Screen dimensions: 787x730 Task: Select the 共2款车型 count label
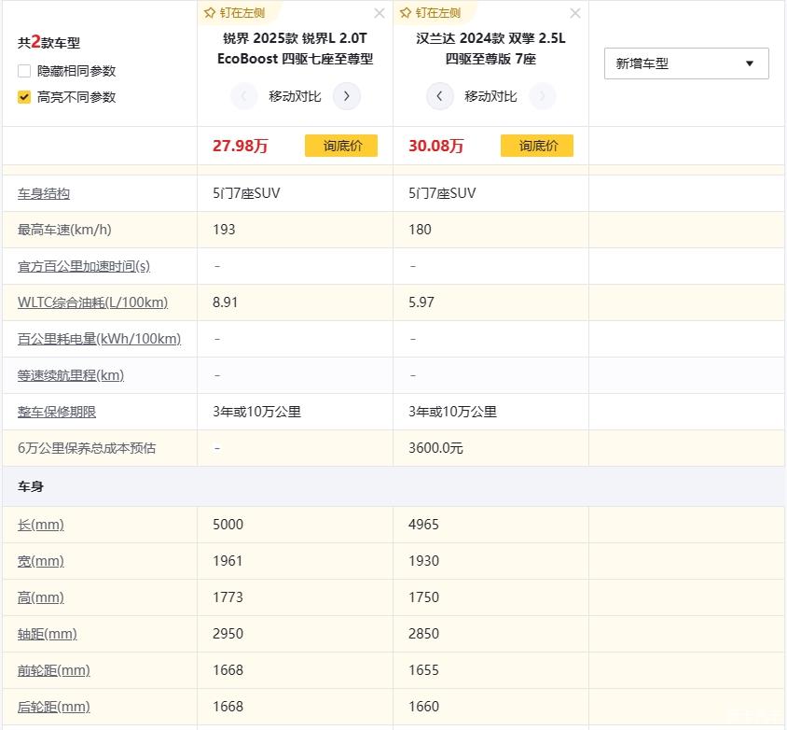point(48,42)
